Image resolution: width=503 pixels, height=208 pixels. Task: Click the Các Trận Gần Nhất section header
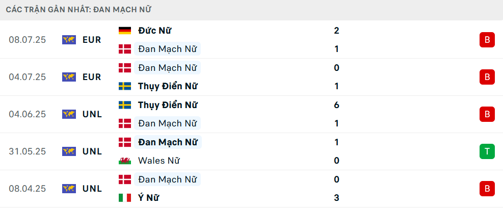click(78, 10)
